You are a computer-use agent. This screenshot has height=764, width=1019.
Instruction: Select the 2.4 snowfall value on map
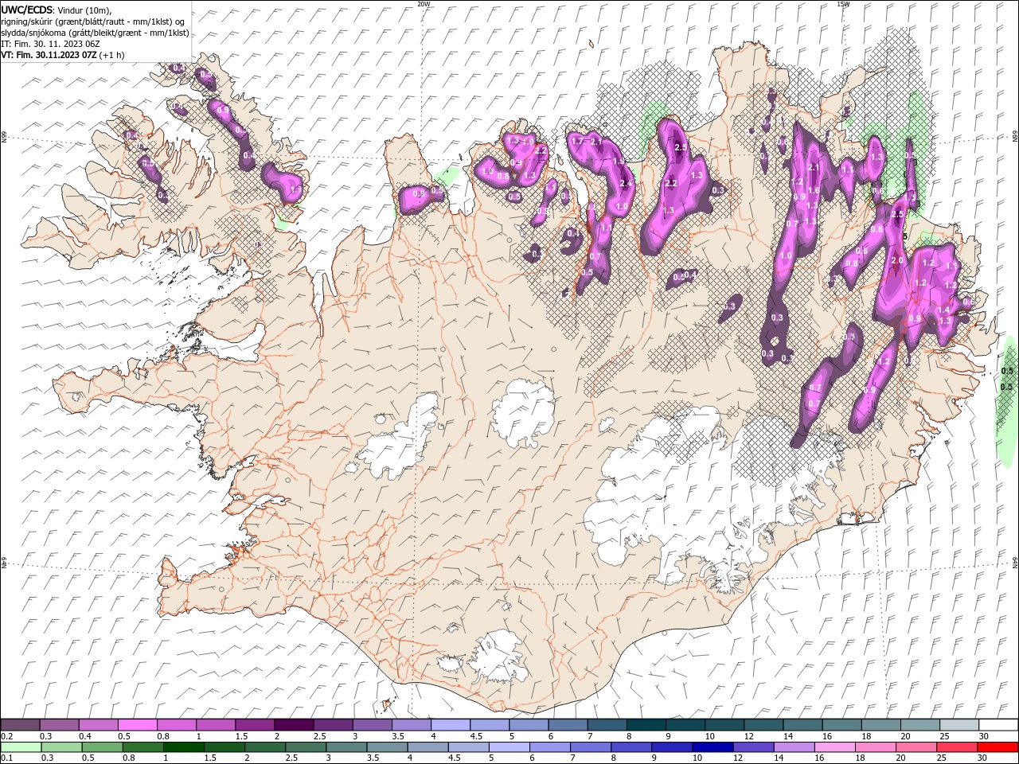(625, 184)
